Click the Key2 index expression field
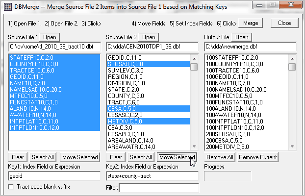Viewport: 305px width, 196px height. point(152,176)
